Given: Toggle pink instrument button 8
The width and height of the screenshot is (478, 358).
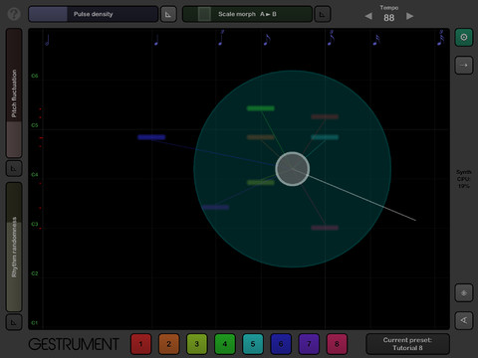Looking at the screenshot, I should [337, 344].
